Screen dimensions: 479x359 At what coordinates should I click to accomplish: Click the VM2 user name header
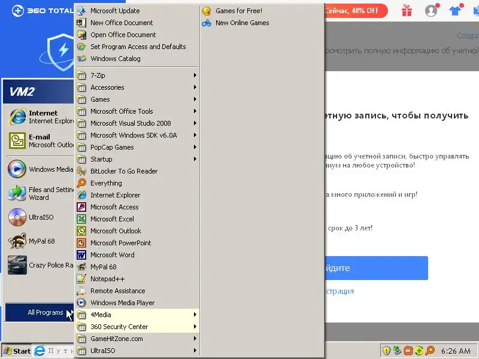pos(22,92)
